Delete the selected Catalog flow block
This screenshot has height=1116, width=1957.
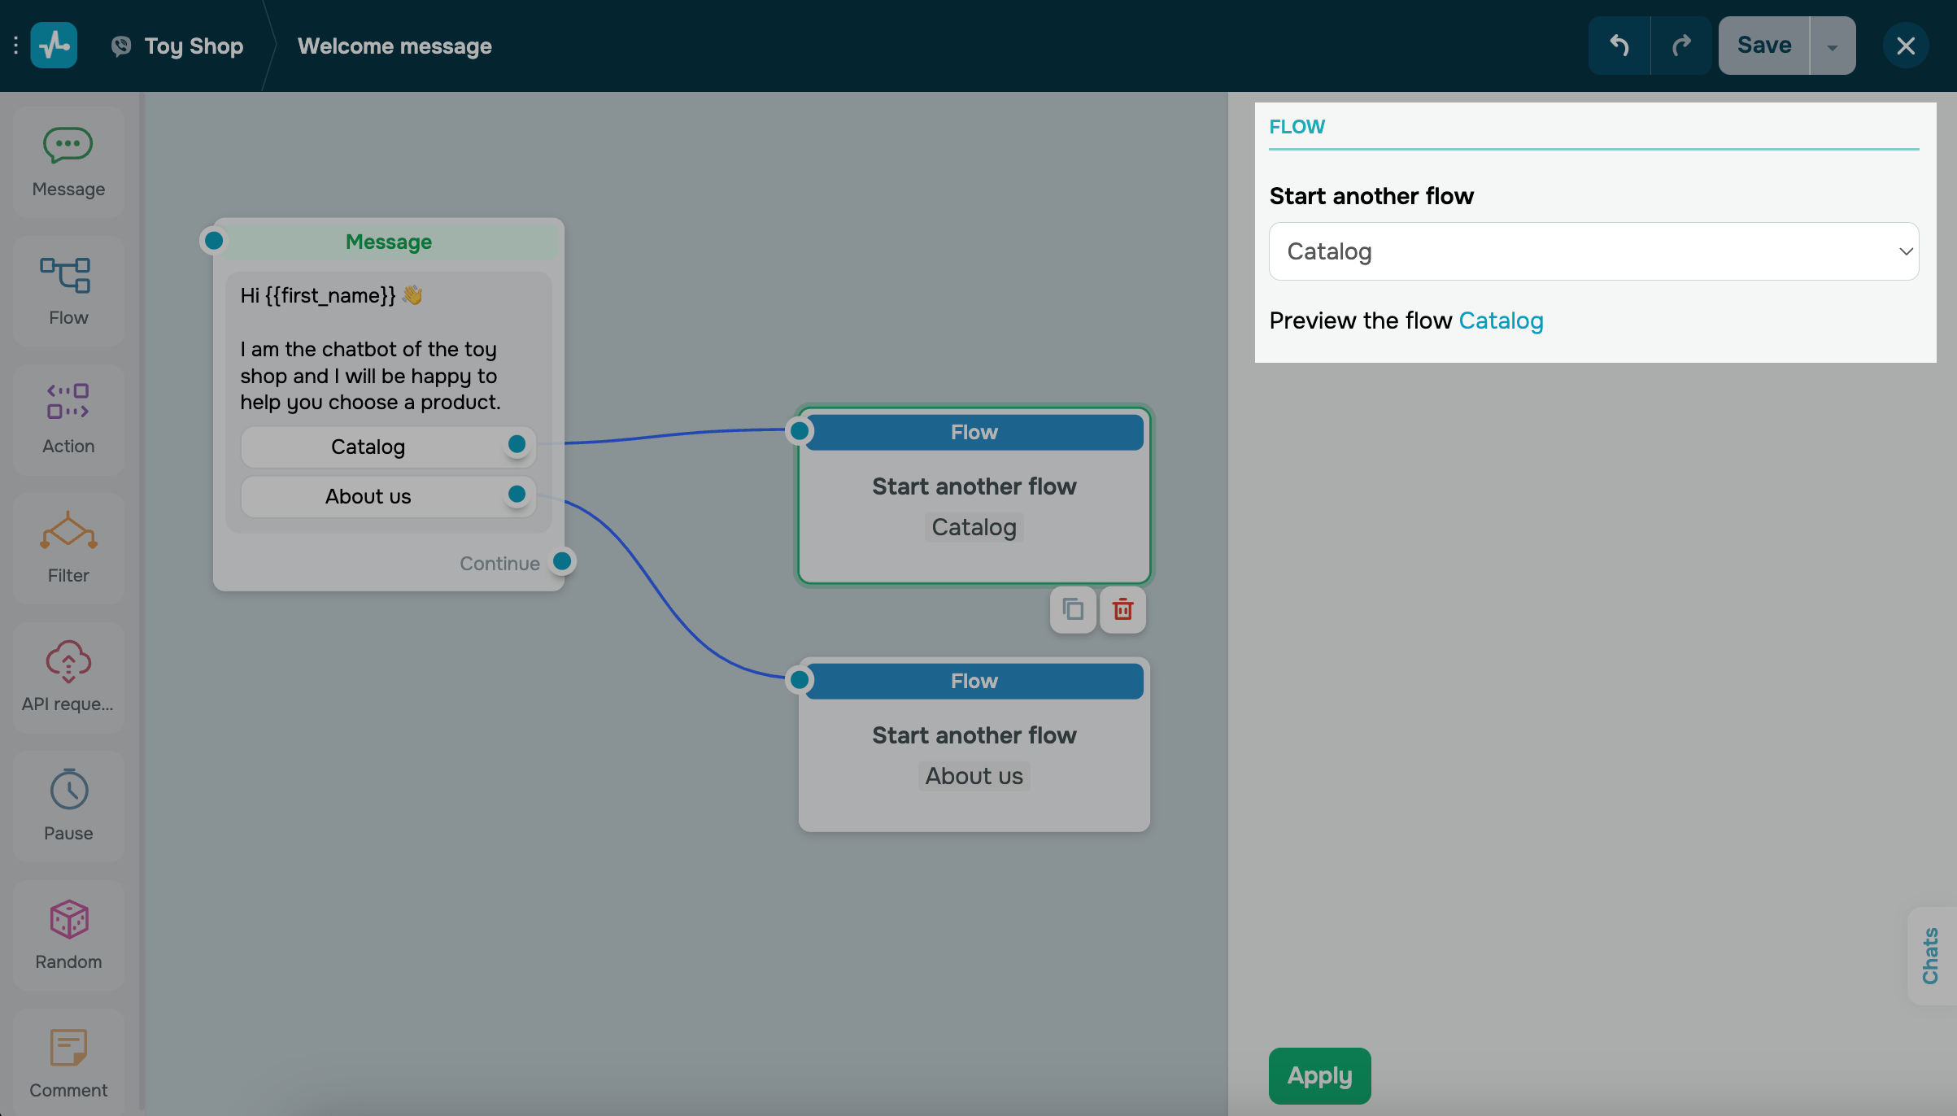(x=1122, y=609)
